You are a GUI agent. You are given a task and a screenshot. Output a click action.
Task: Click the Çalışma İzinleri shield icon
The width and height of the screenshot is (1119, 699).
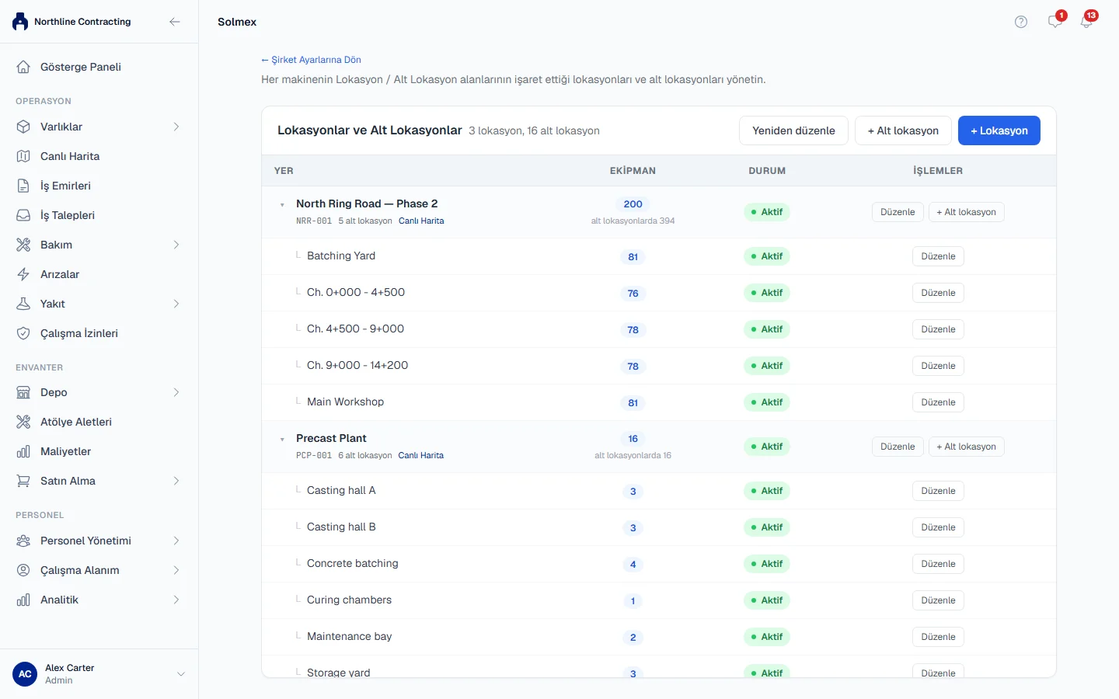point(23,333)
